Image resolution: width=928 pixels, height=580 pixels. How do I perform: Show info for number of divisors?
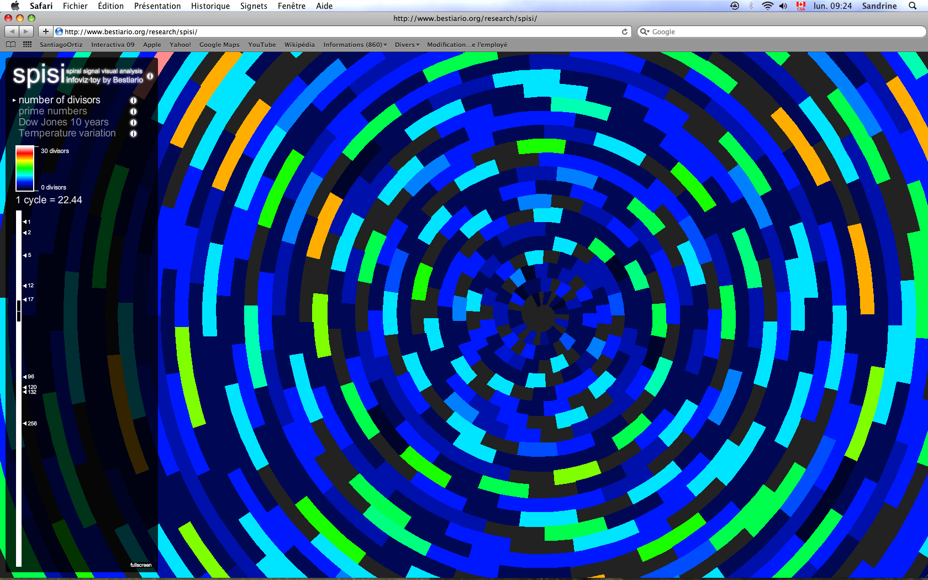click(x=133, y=101)
